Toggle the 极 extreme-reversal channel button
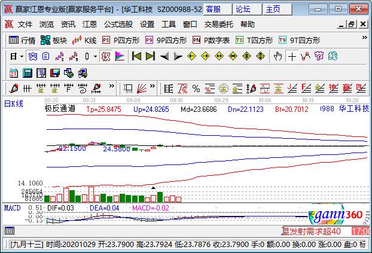Screen dimensions: 372x253 pos(106,56)
